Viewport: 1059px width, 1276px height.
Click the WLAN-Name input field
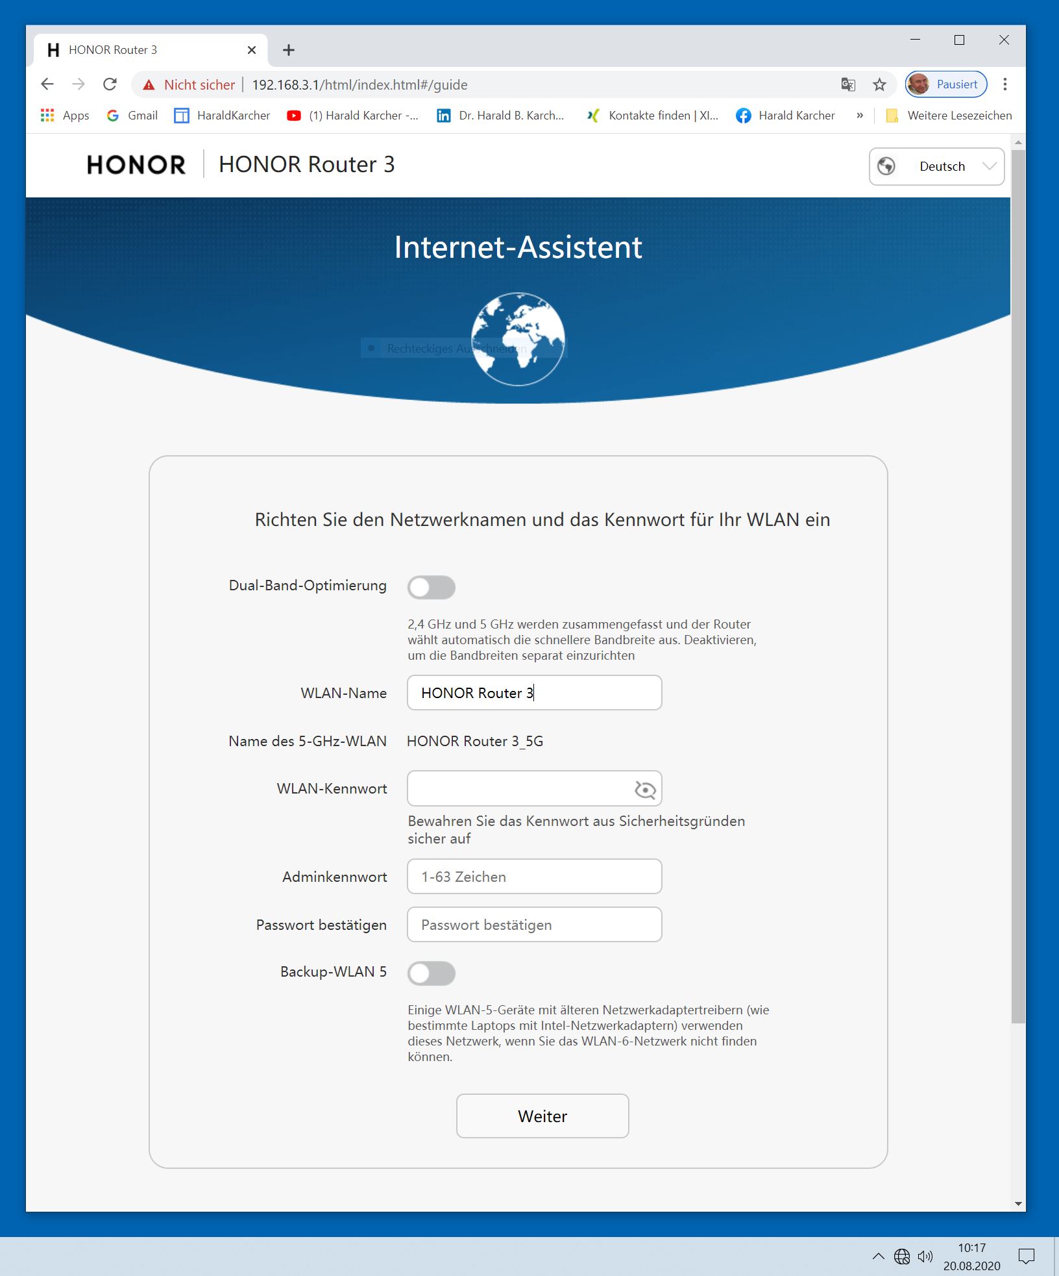(535, 692)
